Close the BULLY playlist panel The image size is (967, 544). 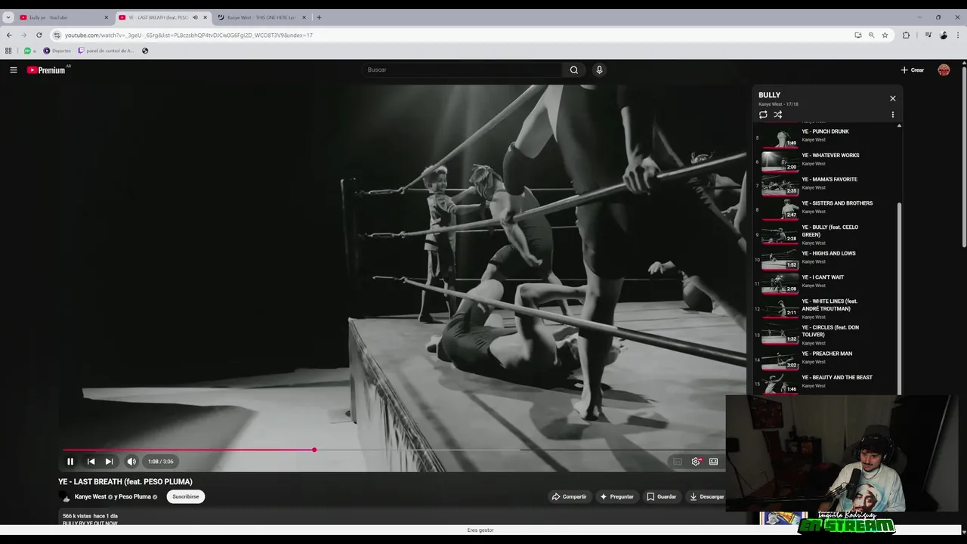tap(892, 98)
